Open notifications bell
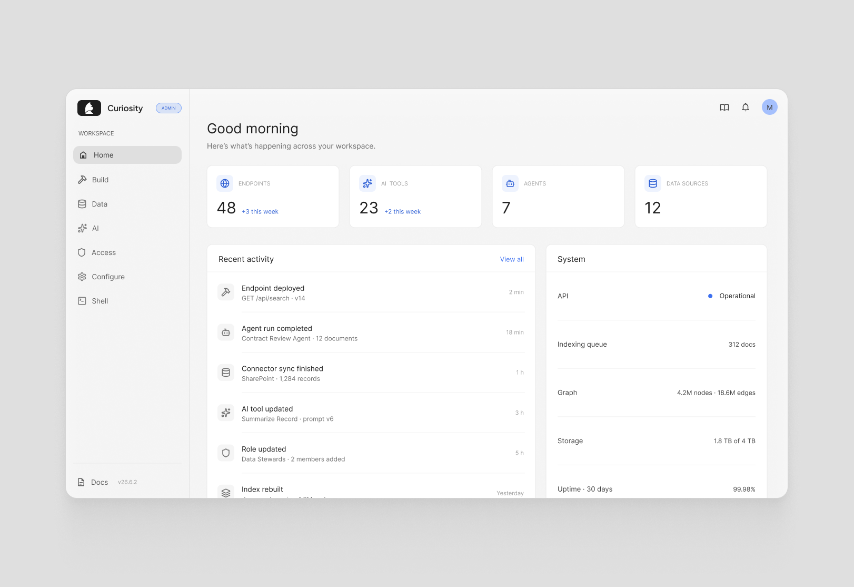Screen dimensions: 854x587 coord(746,107)
